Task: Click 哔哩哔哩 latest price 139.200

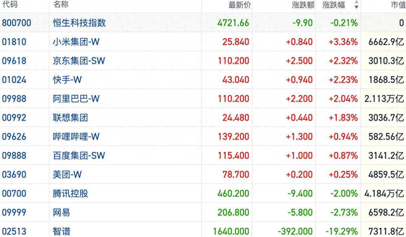Action: point(233,137)
